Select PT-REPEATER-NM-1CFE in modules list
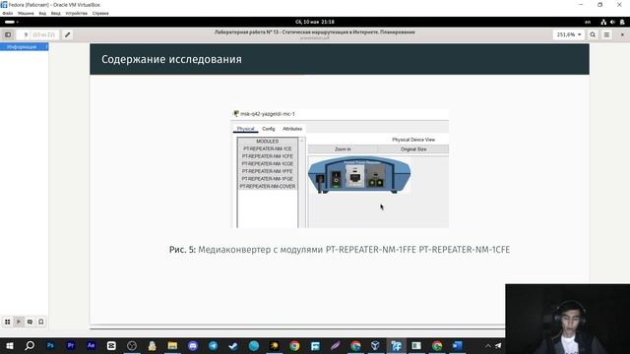The image size is (630, 354). (268, 156)
